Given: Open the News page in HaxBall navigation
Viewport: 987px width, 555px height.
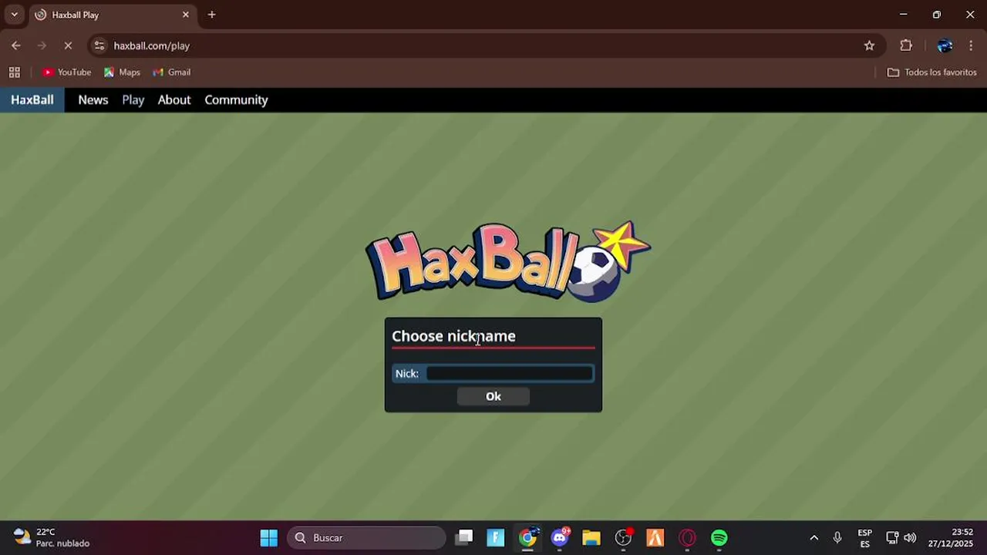Looking at the screenshot, I should (93, 99).
